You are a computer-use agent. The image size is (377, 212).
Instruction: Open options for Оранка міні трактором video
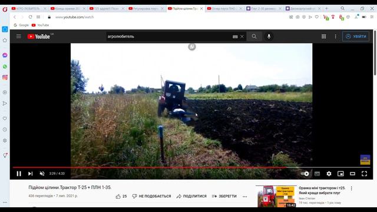click(351, 188)
